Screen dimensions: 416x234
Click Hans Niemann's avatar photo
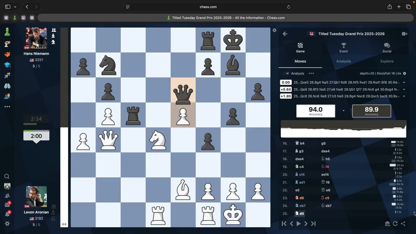click(x=36, y=38)
